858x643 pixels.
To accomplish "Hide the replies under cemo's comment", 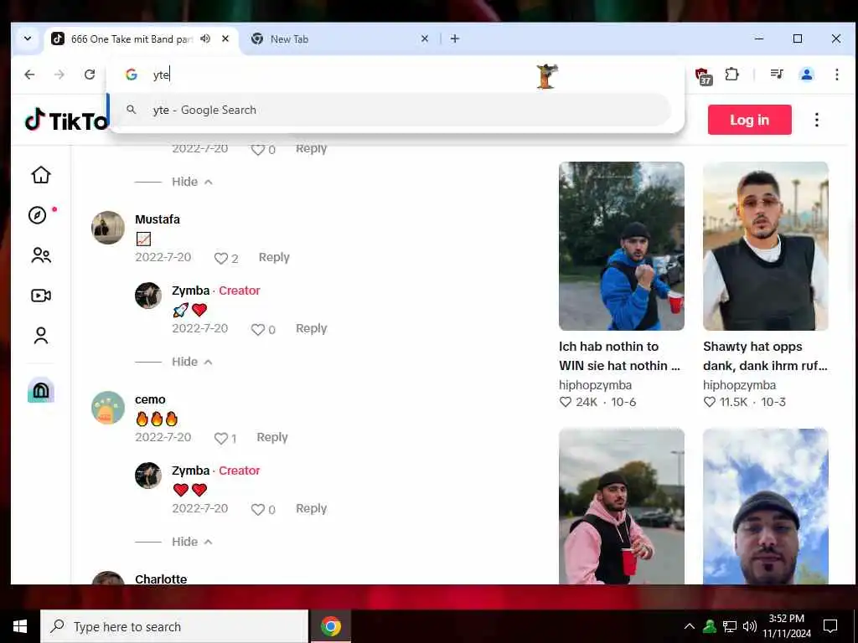I will click(192, 542).
